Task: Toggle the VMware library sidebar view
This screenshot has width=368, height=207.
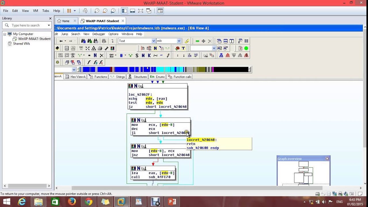Action: (124, 11)
